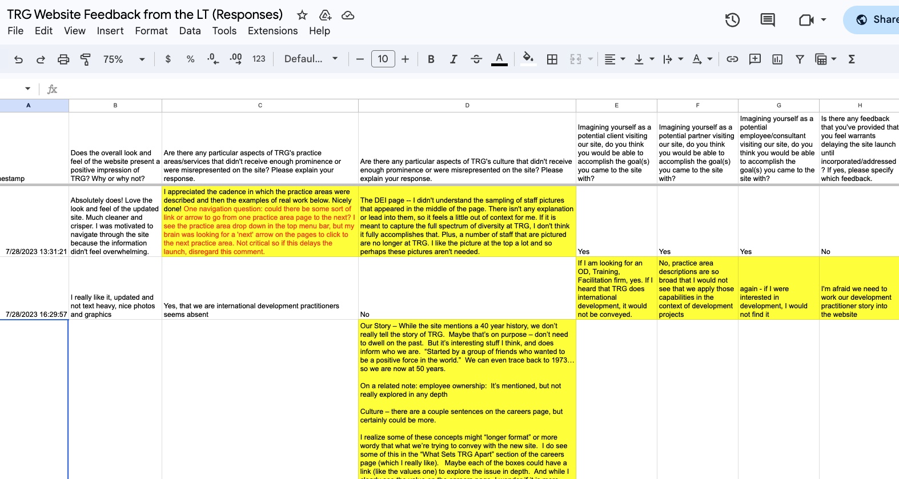899x479 pixels.
Task: View the cloud document status
Action: [348, 15]
